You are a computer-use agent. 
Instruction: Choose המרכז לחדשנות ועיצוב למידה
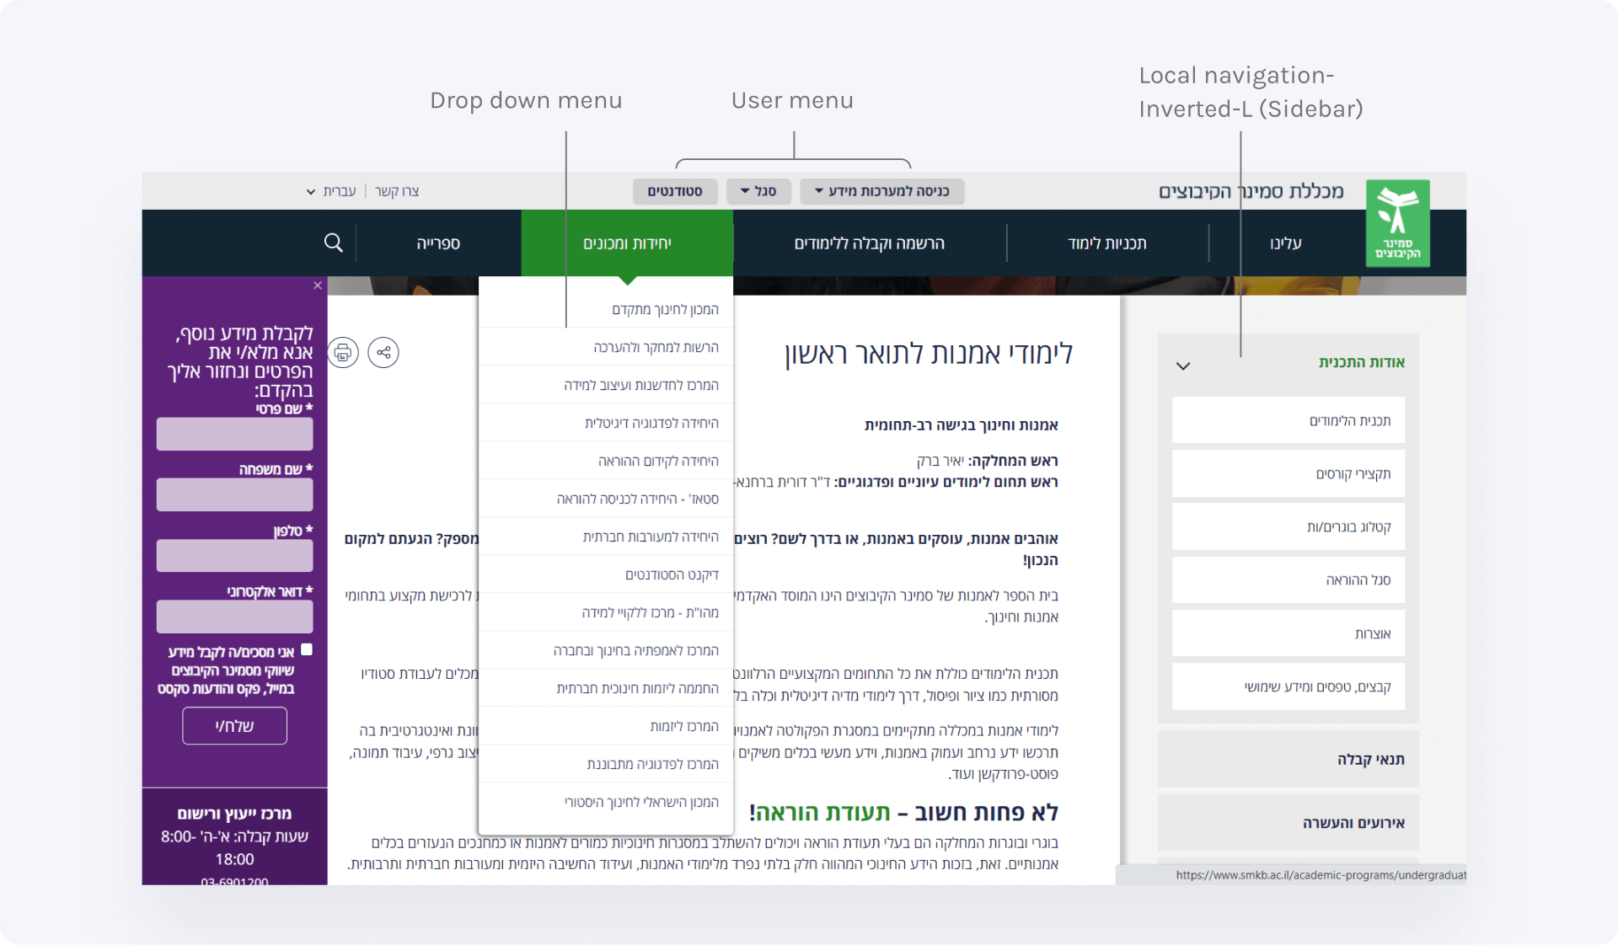pyautogui.click(x=606, y=385)
